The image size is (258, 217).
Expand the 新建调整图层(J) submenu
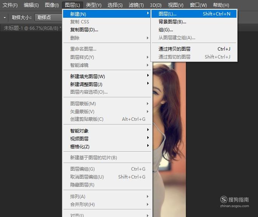[107, 84]
